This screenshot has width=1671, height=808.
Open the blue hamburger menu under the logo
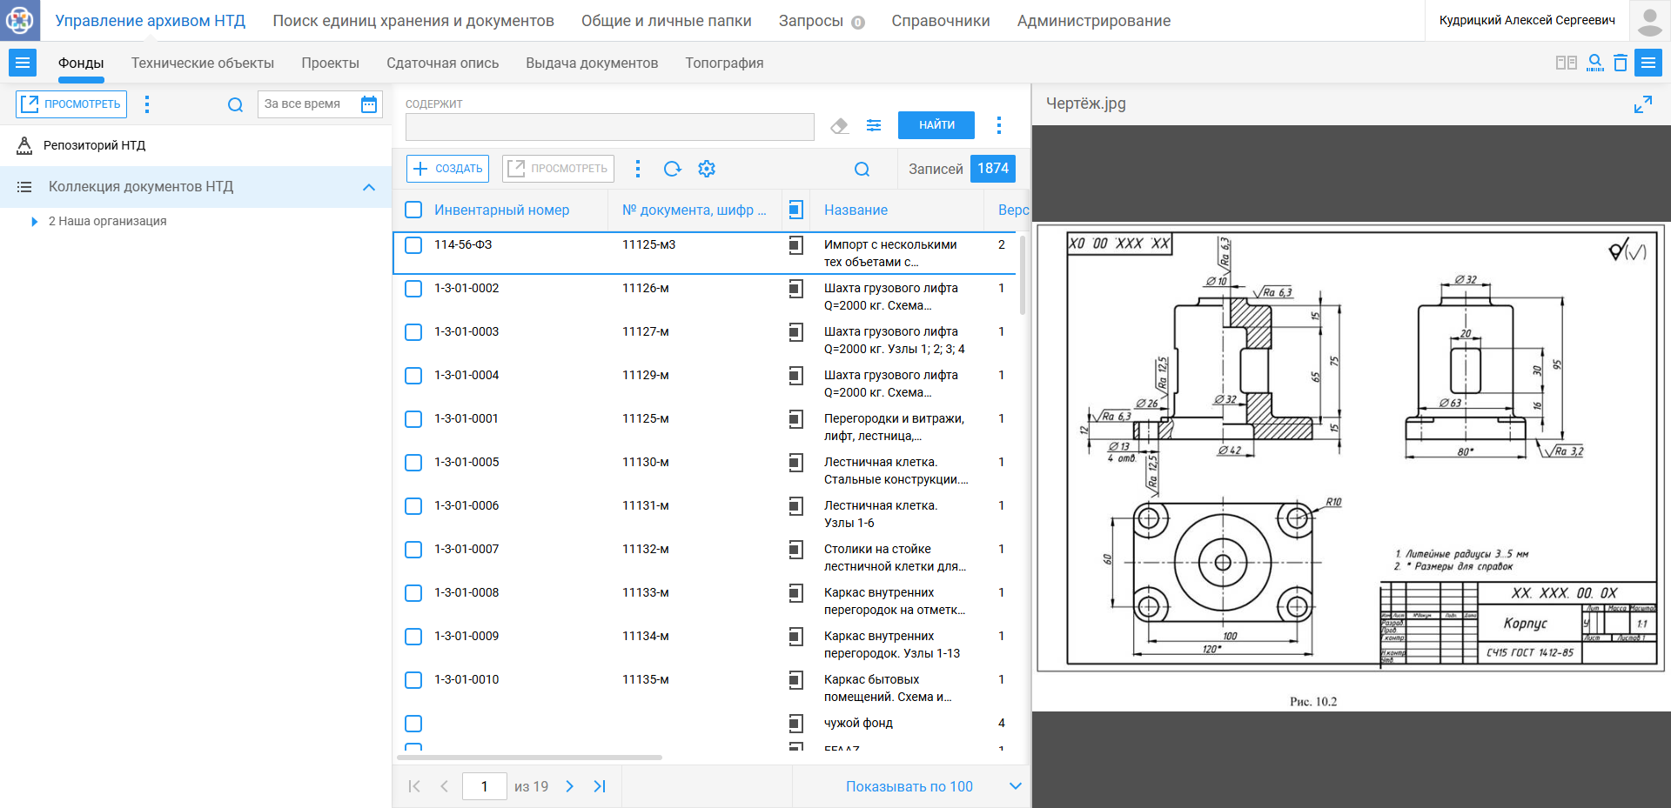23,63
